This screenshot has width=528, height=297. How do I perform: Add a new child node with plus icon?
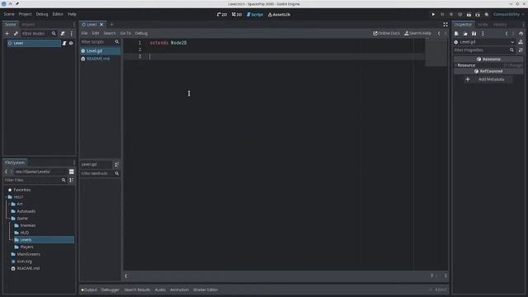tap(7, 33)
